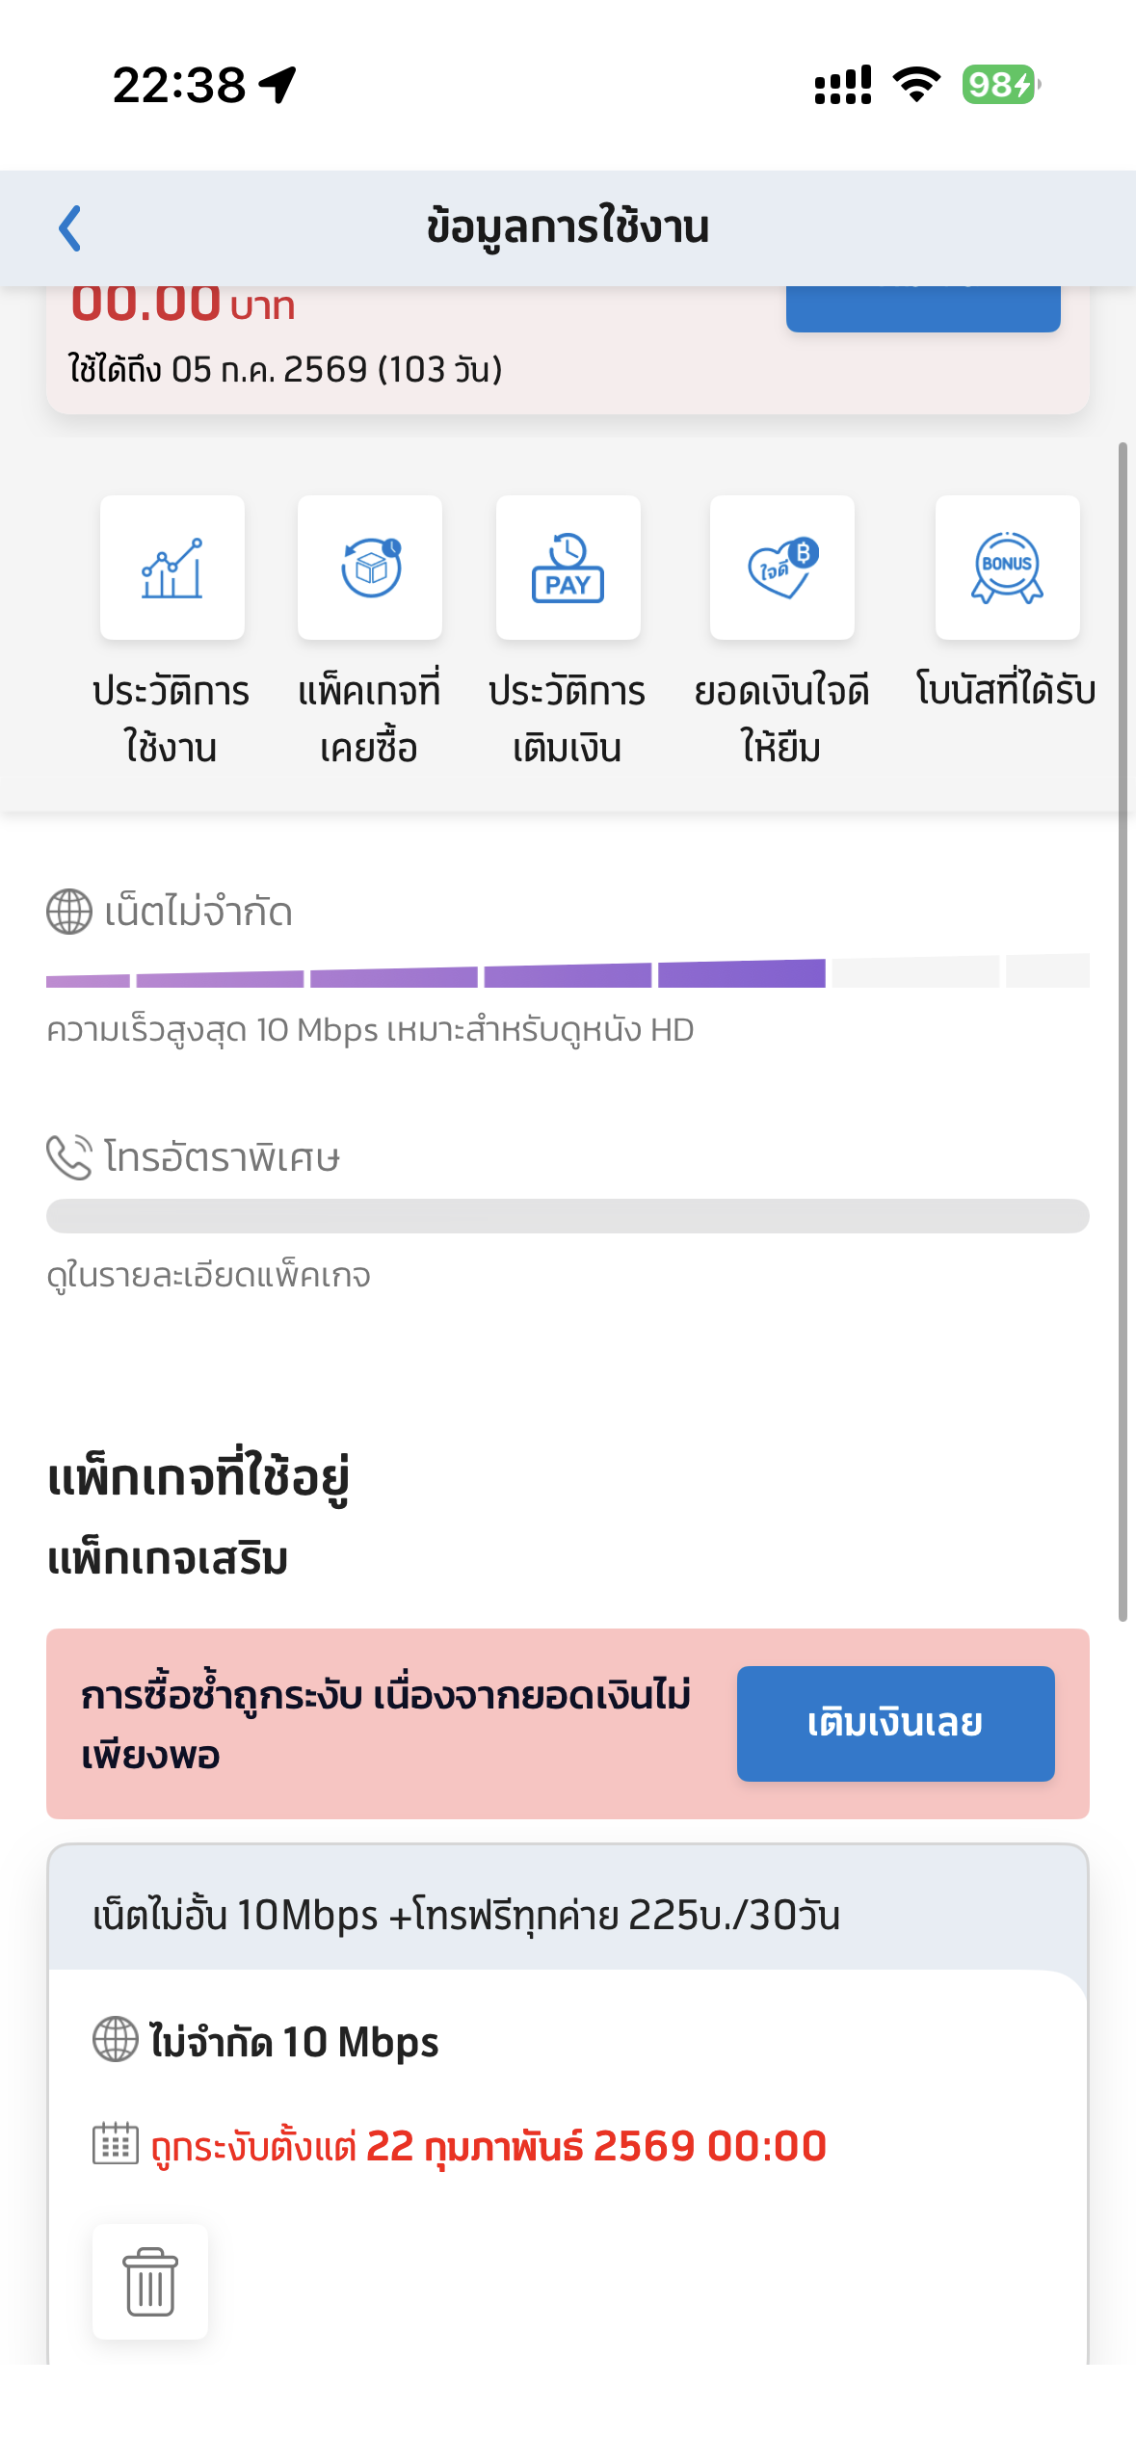Tap the vertical scrollbar on right edge
The image size is (1136, 2463).
point(1123,1031)
